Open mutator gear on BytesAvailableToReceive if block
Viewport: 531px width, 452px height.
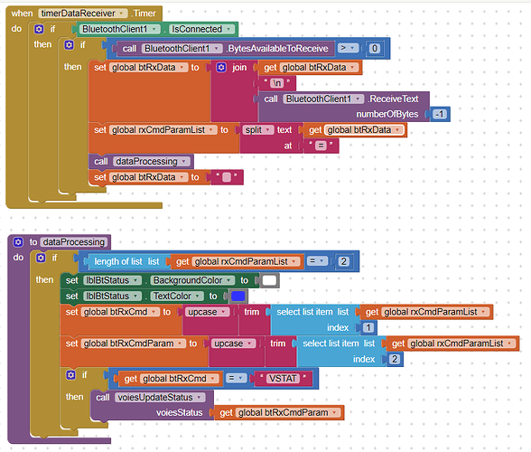69,45
